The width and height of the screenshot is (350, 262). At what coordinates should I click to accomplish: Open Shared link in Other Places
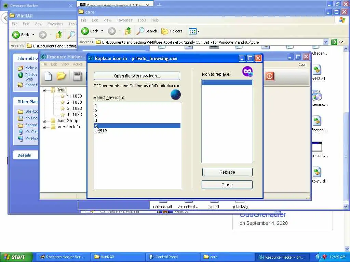31,125
